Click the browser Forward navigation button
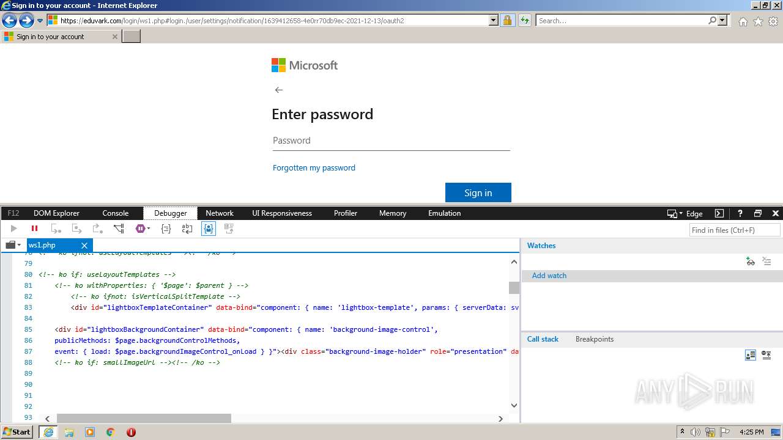This screenshot has height=440, width=783. (26, 21)
